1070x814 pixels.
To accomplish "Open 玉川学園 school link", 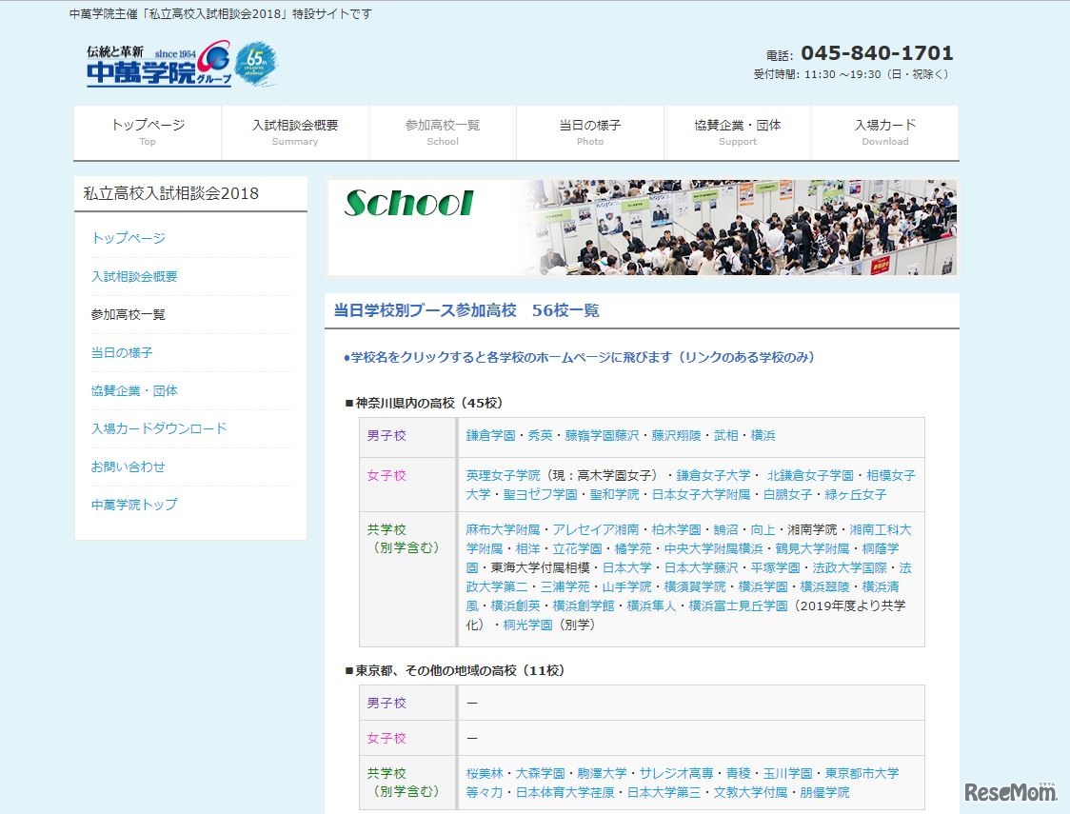I will 787,774.
